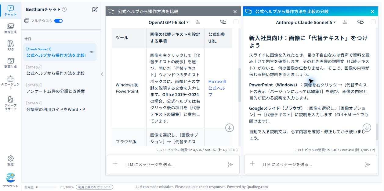Toggle the マルチタスク switch
The height and width of the screenshot is (191, 384).
[59, 21]
